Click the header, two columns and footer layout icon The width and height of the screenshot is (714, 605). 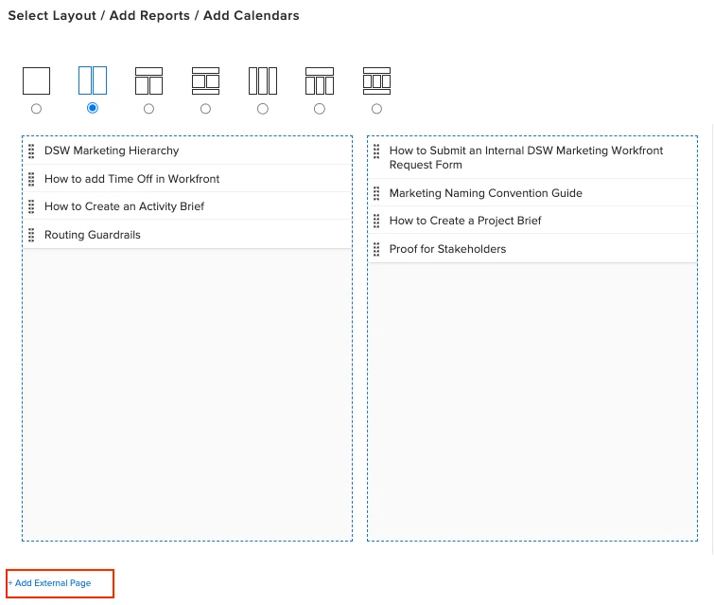(206, 80)
